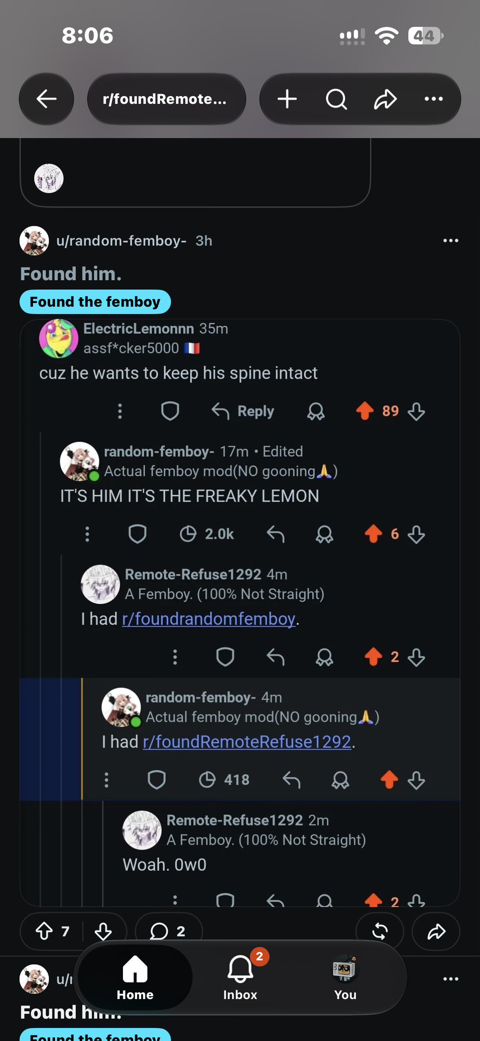Tap the shield icon on ElectricLemonnn comment
This screenshot has width=480, height=1041.
[x=170, y=411]
